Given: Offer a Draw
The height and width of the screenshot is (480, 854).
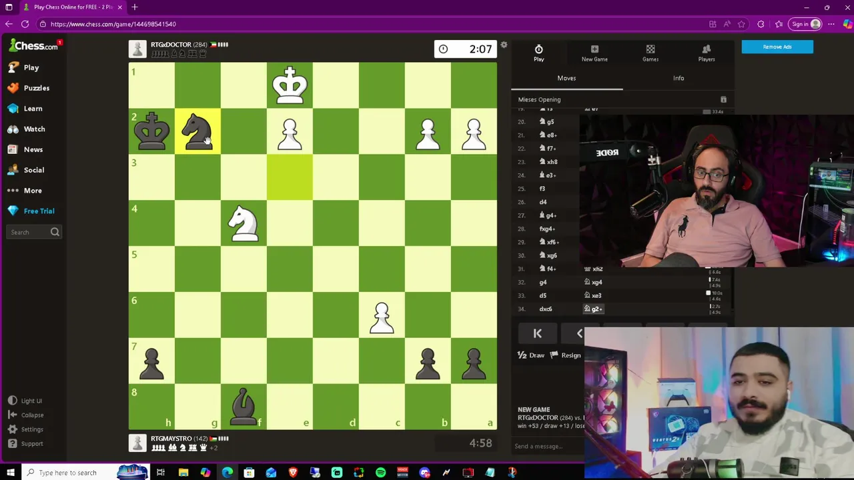Looking at the screenshot, I should point(531,355).
